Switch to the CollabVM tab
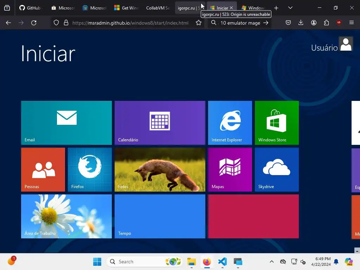Image resolution: width=360 pixels, height=270 pixels. (x=158, y=8)
